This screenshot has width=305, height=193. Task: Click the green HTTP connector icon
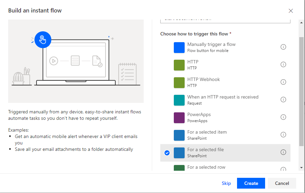click(179, 65)
